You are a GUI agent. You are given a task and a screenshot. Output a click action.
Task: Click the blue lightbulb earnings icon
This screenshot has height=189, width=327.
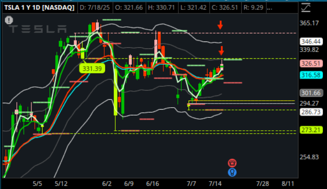232,172
